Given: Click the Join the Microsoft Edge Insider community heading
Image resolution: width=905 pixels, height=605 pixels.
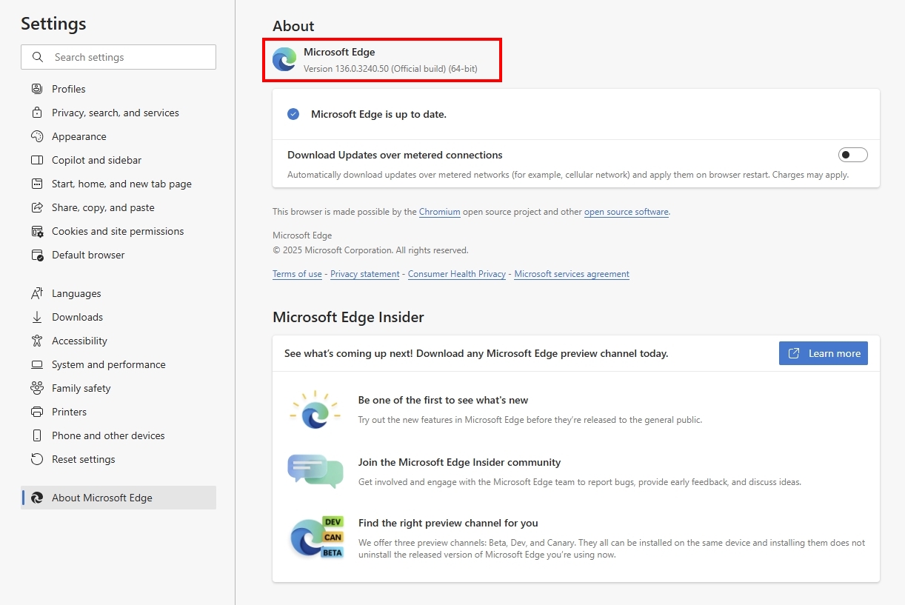Looking at the screenshot, I should [459, 462].
